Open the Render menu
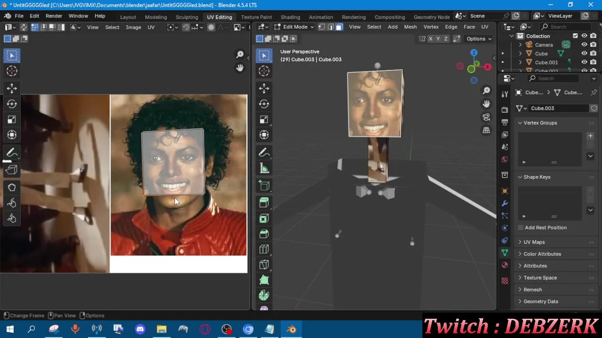The height and width of the screenshot is (338, 602). tap(54, 16)
